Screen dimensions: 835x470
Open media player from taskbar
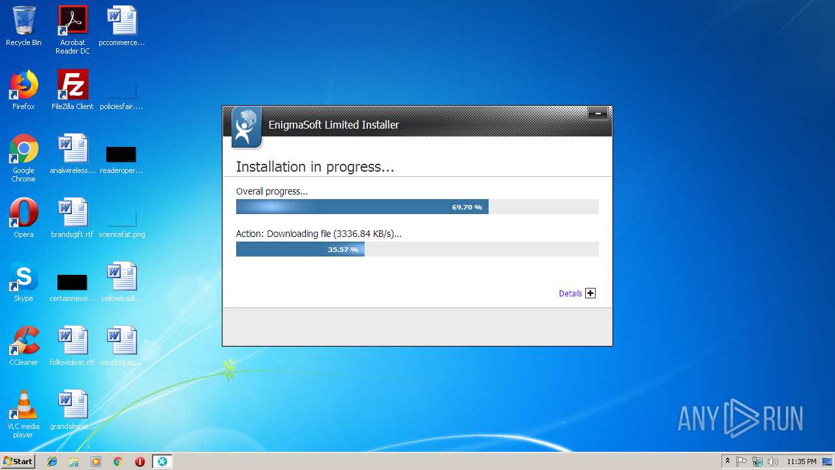click(96, 462)
